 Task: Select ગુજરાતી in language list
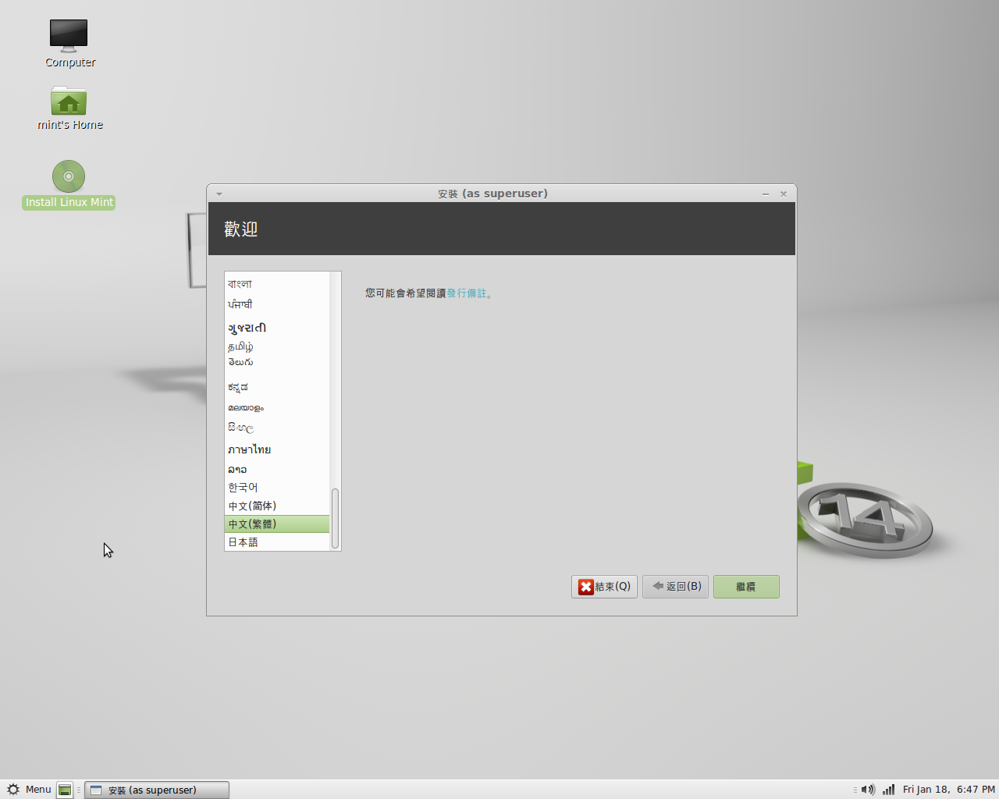pyautogui.click(x=277, y=328)
